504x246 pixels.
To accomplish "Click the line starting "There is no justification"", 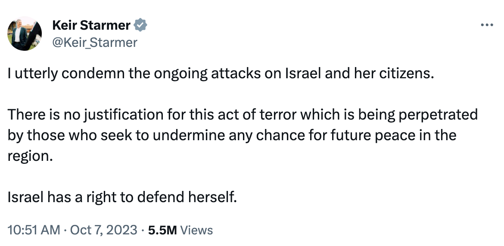I will click(243, 115).
